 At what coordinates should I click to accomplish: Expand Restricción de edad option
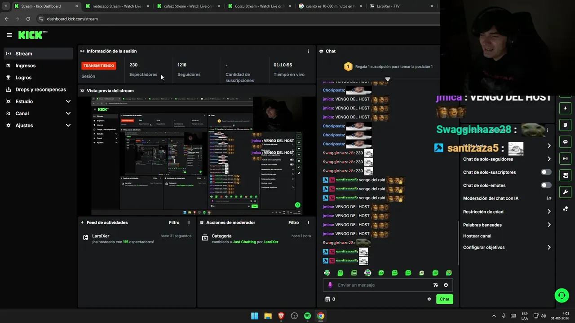[x=507, y=212]
